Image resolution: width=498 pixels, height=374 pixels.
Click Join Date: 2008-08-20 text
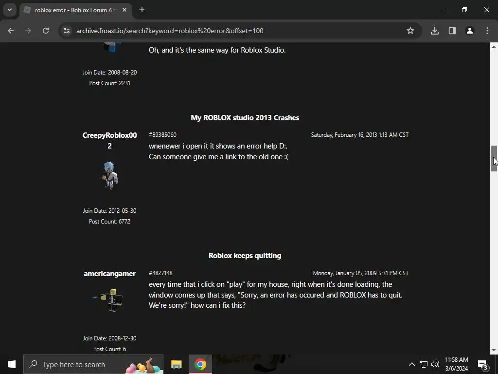(109, 73)
